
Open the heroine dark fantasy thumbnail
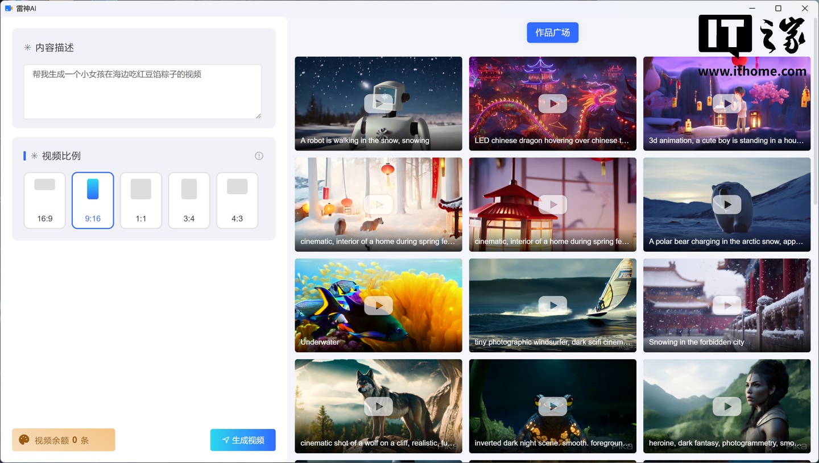tap(726, 406)
